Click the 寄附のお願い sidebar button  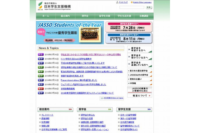tap(140, 79)
